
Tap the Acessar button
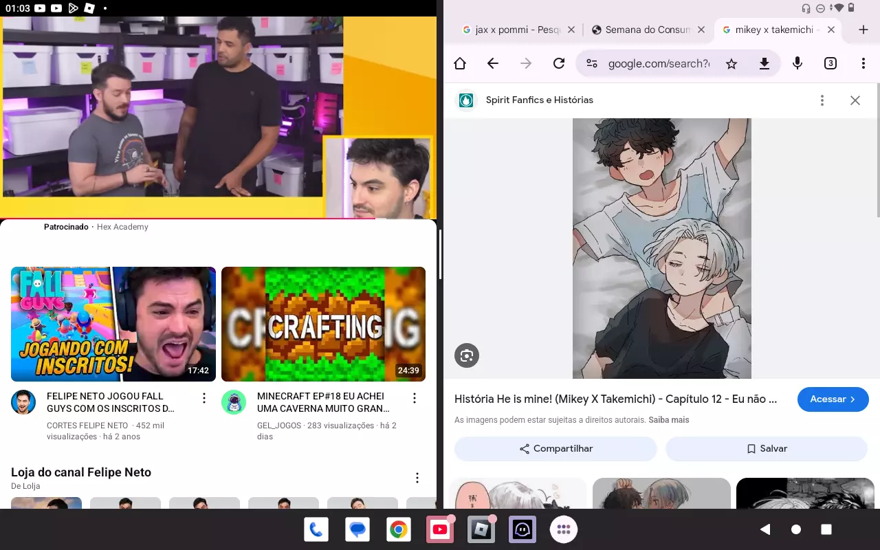(x=833, y=399)
